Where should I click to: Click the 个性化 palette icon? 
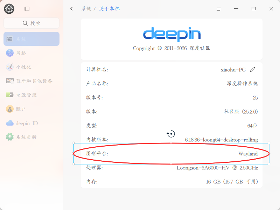coord(10,67)
